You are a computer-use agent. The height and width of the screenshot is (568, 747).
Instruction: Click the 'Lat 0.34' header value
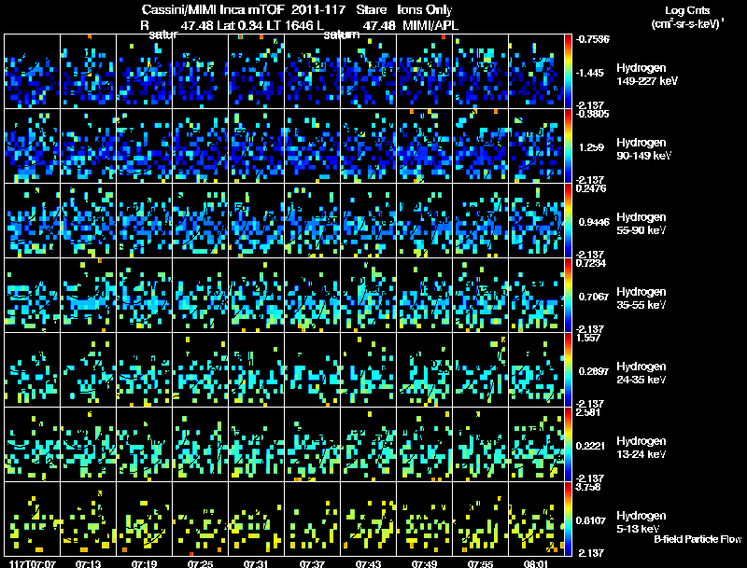coord(241,25)
